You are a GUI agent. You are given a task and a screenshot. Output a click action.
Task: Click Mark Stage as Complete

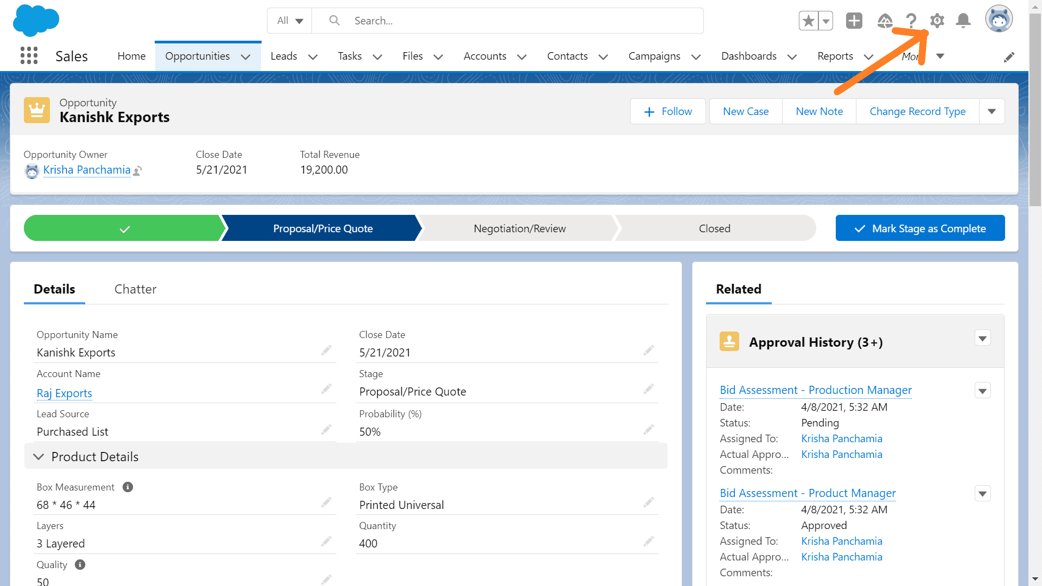pyautogui.click(x=920, y=228)
